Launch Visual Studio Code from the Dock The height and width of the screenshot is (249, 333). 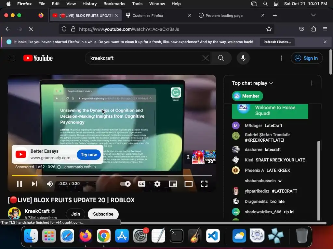pyautogui.click(x=213, y=236)
